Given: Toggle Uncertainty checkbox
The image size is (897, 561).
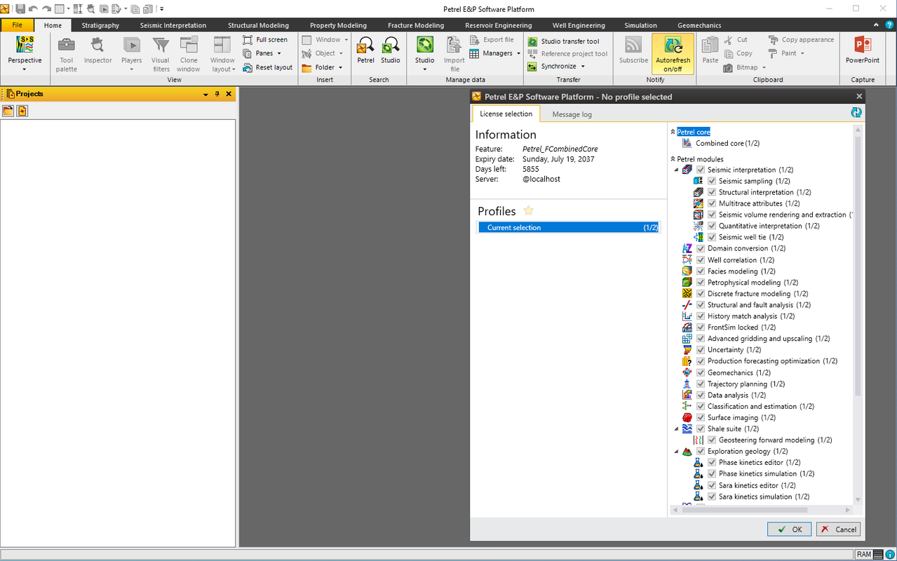Looking at the screenshot, I should coord(701,349).
